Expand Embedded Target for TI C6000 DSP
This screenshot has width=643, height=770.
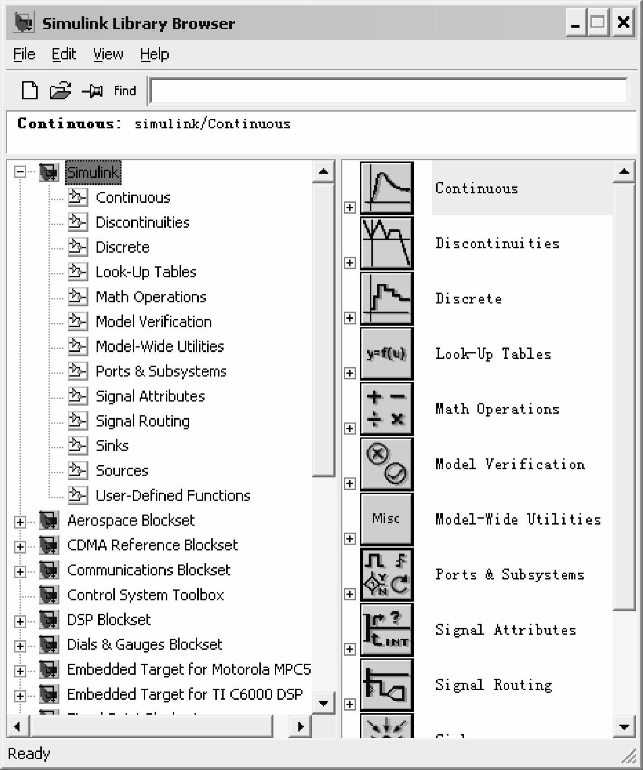pyautogui.click(x=19, y=696)
